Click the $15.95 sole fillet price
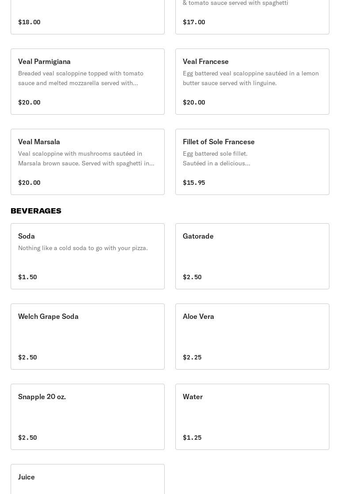This screenshot has width=340, height=494. [x=194, y=183]
